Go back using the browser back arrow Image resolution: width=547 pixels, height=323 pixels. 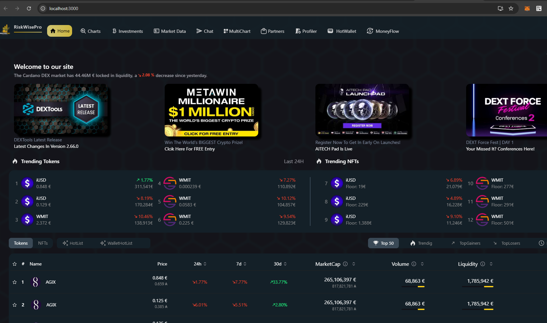[x=6, y=8]
